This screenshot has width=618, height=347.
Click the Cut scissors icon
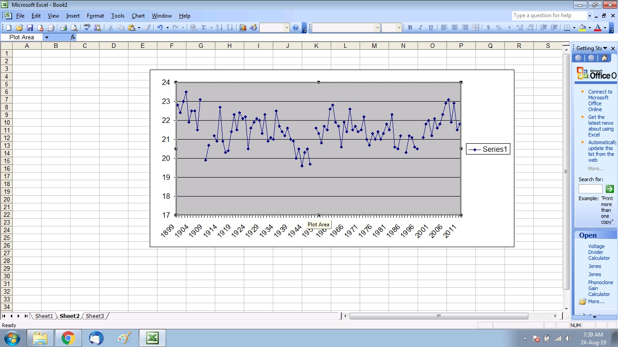(110, 28)
